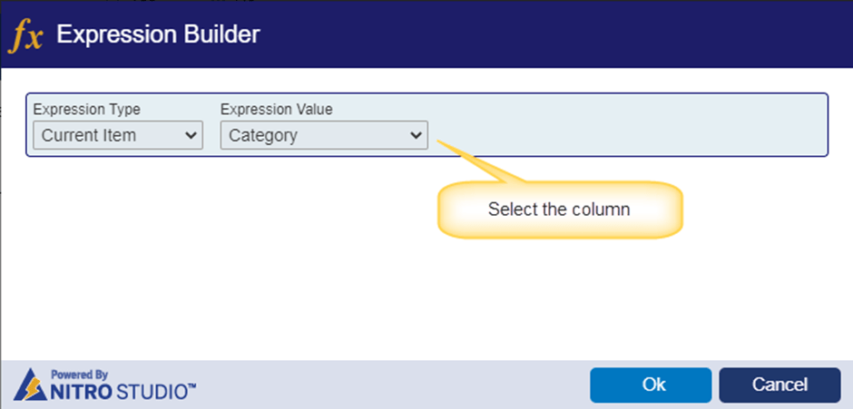
Task: Click the Expression Builder title text
Action: pos(158,34)
